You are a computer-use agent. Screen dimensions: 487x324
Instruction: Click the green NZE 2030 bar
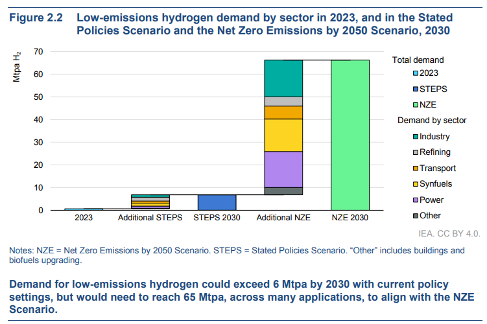[x=350, y=135]
